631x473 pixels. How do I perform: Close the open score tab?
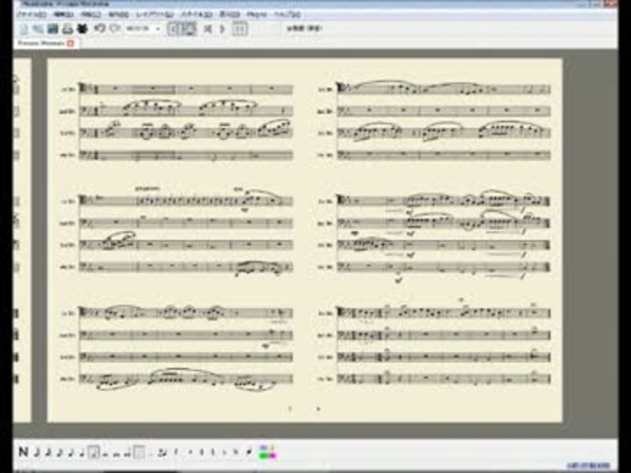[x=70, y=43]
